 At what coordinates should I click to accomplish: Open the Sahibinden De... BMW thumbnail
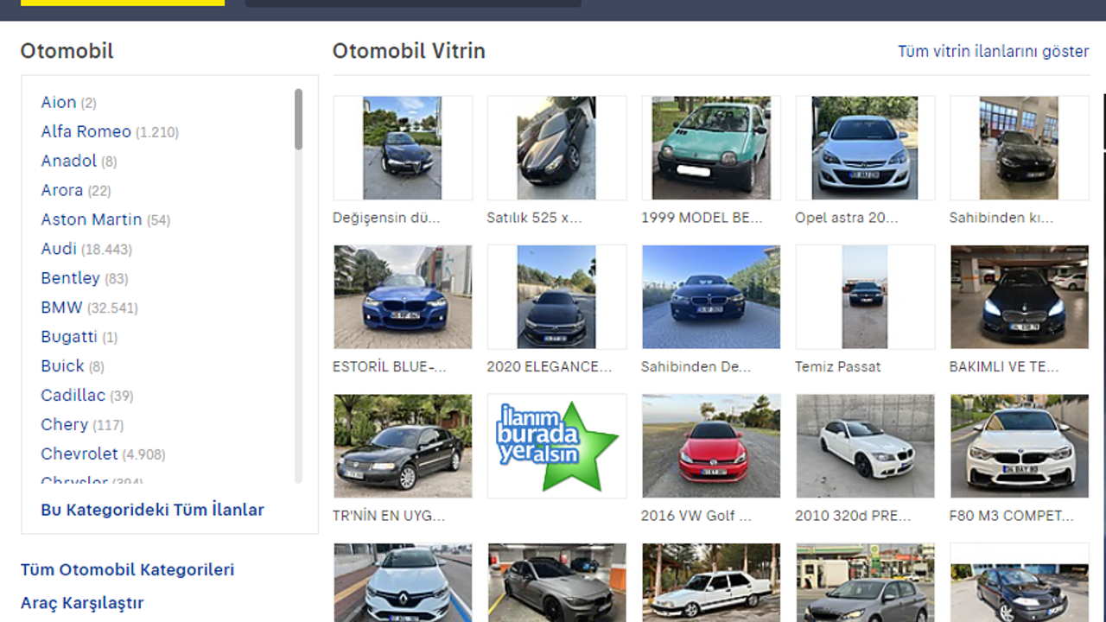(711, 297)
